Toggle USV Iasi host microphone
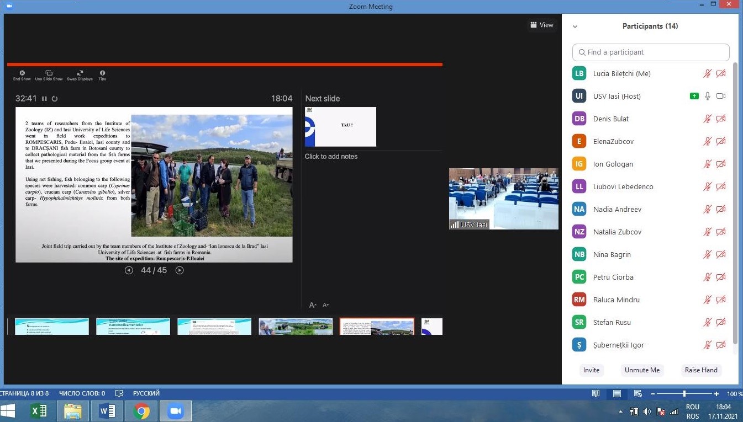Image resolution: width=743 pixels, height=422 pixels. (x=707, y=96)
